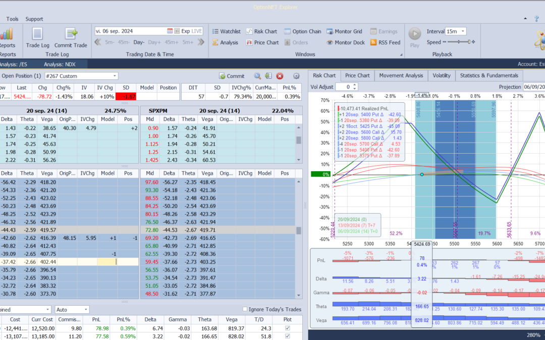
Task: Click the 45m- step button
Action: pyautogui.click(x=124, y=42)
